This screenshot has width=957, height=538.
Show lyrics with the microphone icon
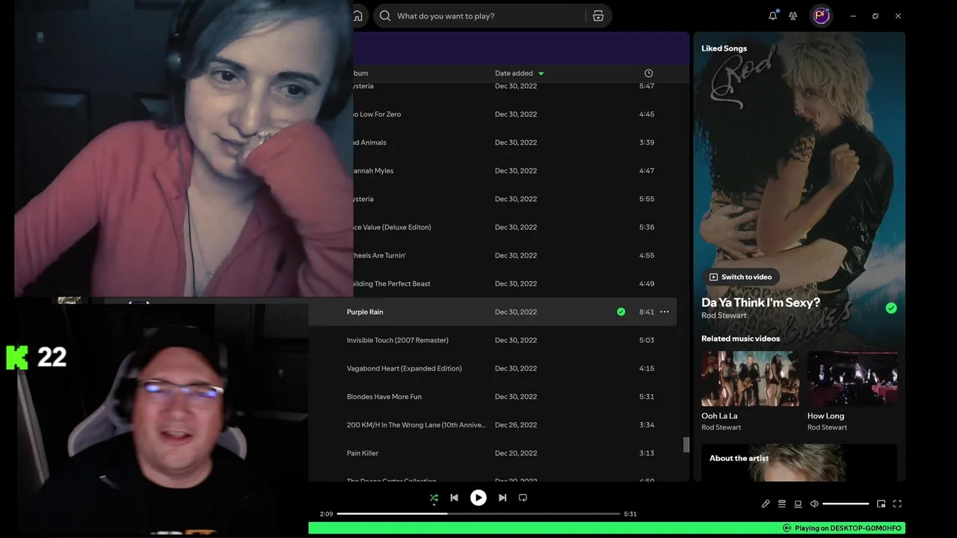[766, 504]
